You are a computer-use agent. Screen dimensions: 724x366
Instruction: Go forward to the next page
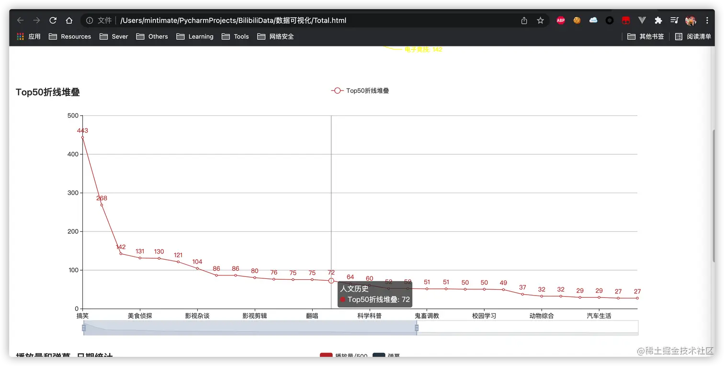[36, 21]
